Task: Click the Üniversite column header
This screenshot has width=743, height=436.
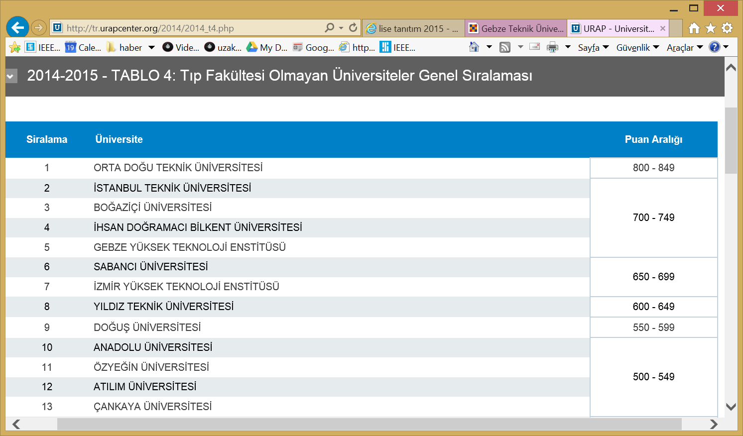Action: click(x=119, y=139)
